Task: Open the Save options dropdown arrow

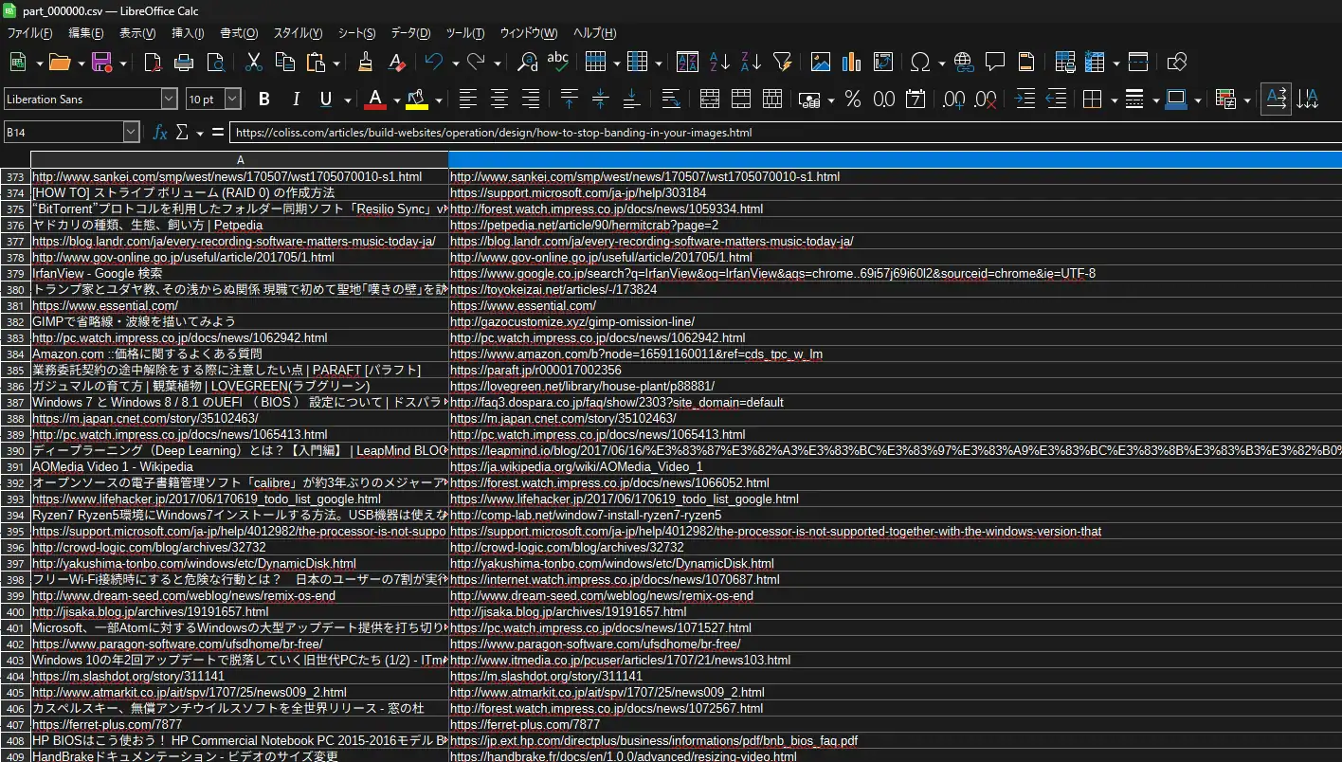Action: tap(122, 63)
